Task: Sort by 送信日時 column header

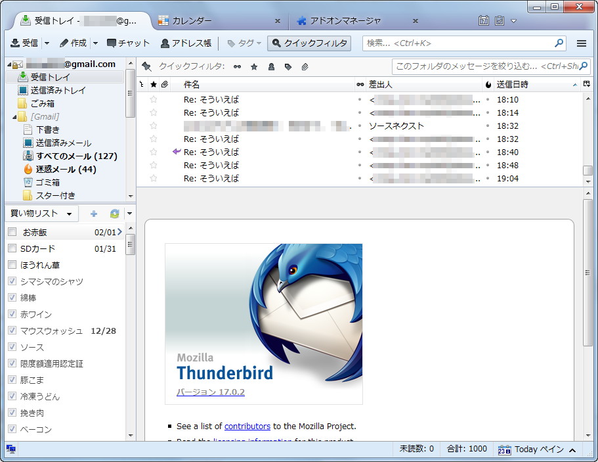Action: [x=537, y=84]
